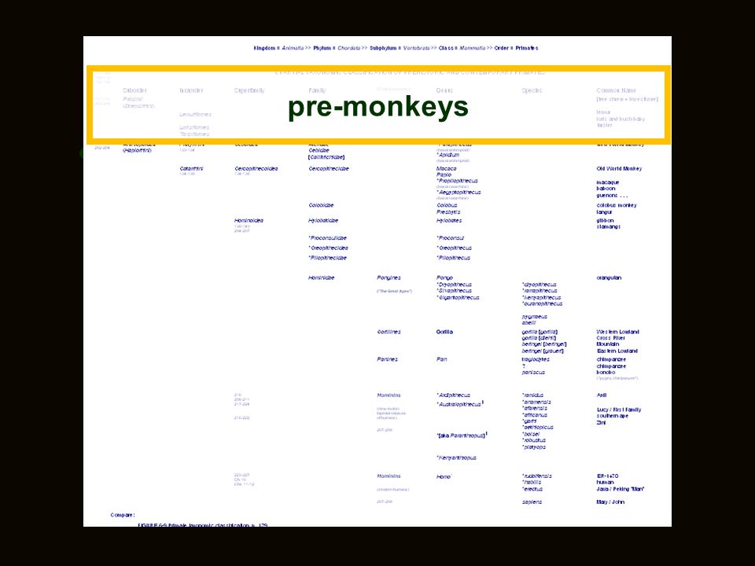Screen dimensions: 755x566
Task: Click the 'Java / Peking Man' entry
Action: [621, 489]
